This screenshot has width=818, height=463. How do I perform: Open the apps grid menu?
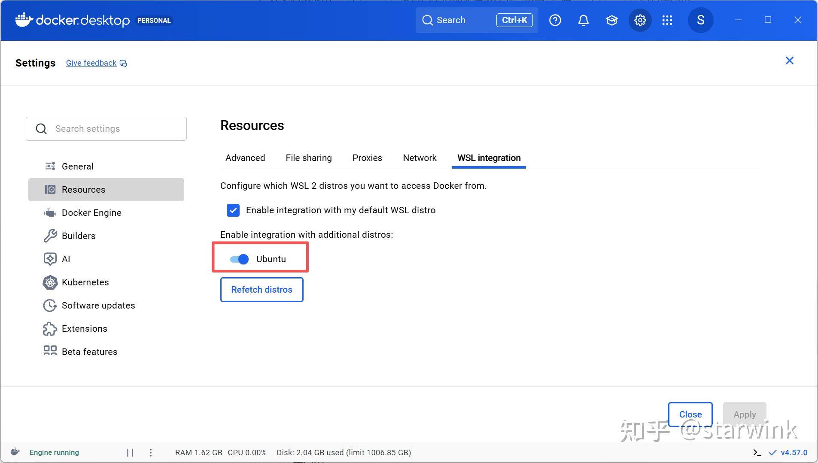[667, 20]
